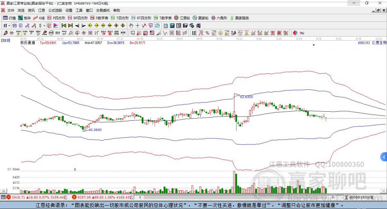387x209 pixels.
Task: Select the pencil drawing tool
Action: coord(5,33)
